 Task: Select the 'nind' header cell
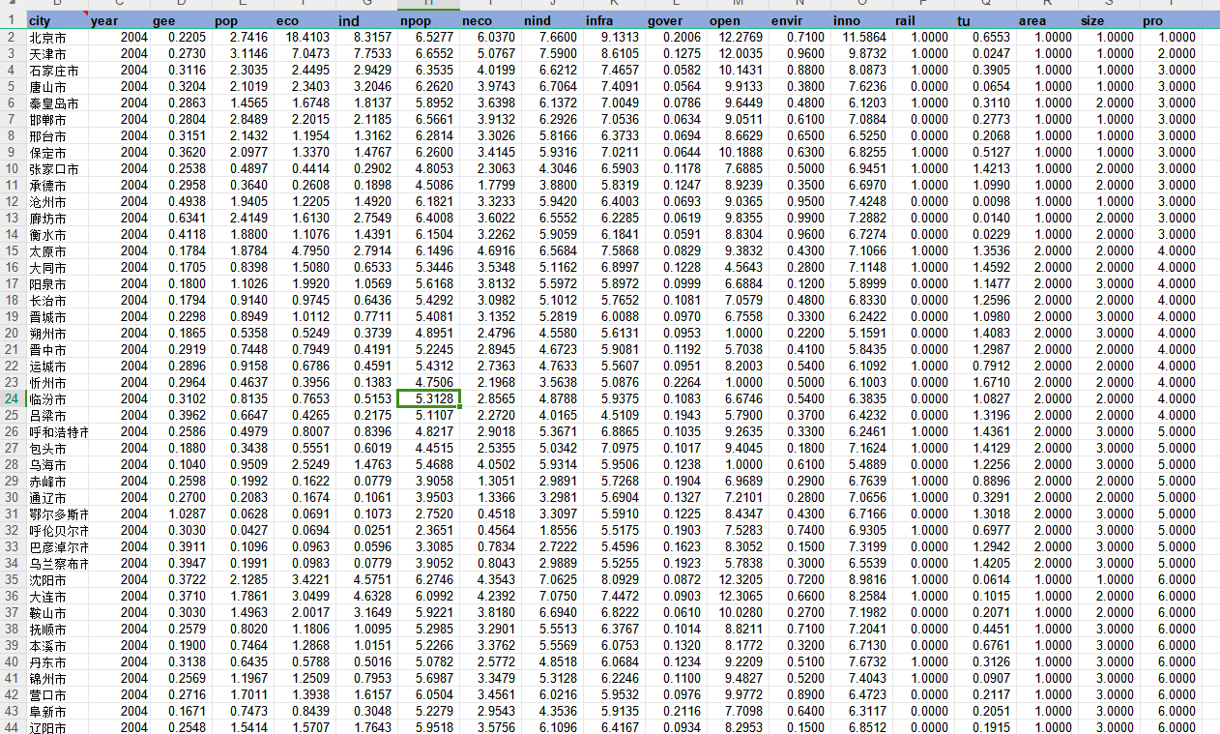point(552,21)
